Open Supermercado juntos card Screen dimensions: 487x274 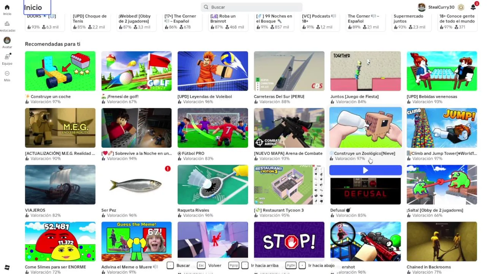coord(411,22)
